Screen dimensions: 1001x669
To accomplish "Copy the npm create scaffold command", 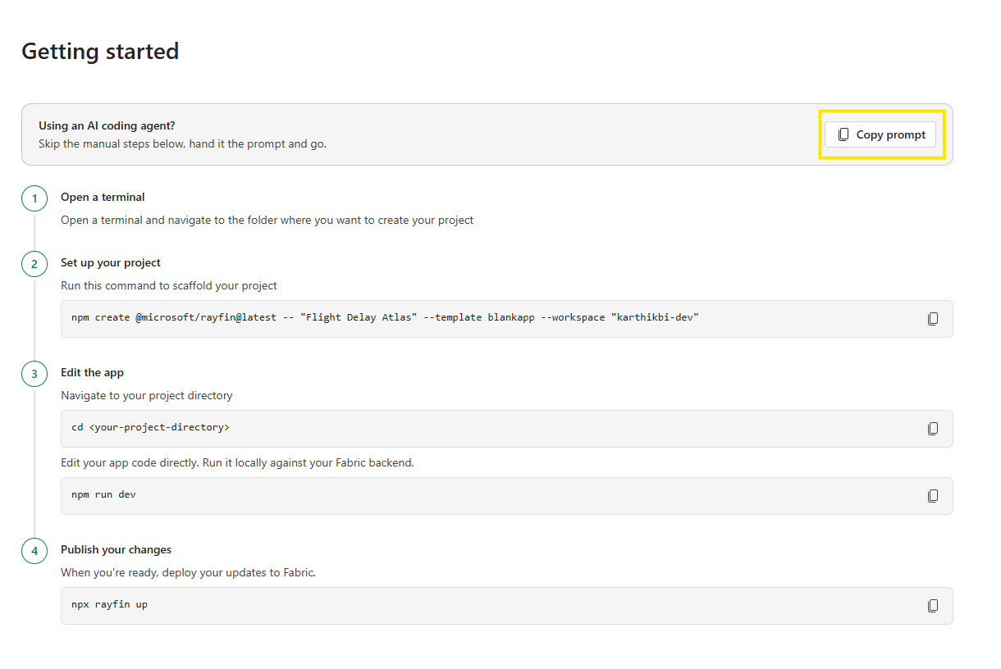I will point(933,319).
